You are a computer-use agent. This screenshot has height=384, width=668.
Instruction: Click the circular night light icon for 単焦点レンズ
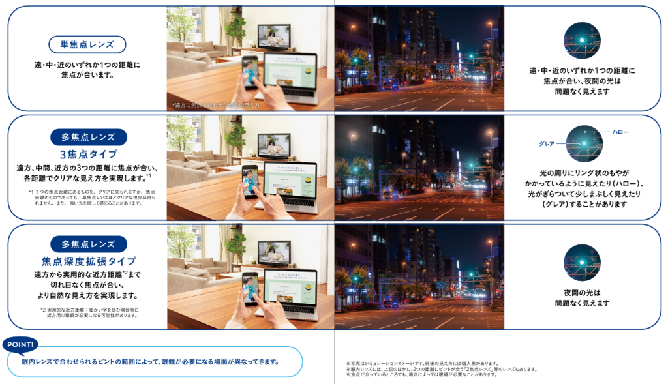pos(582,41)
